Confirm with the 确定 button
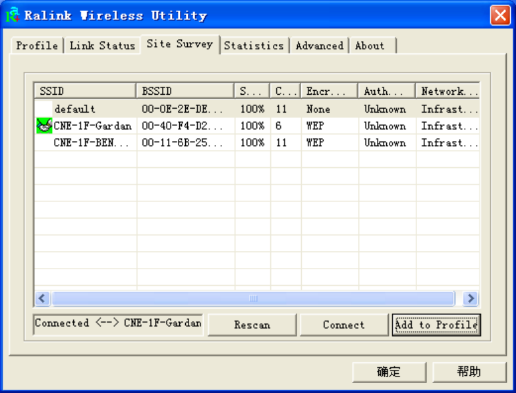516x393 pixels. click(x=389, y=372)
